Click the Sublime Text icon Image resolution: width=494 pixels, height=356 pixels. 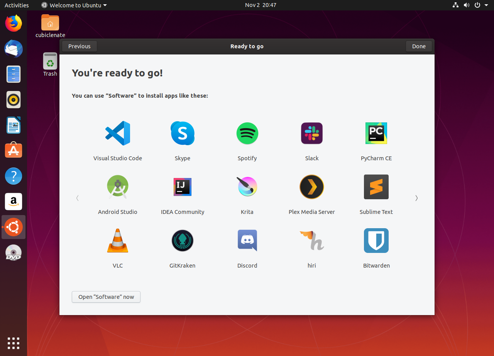click(x=376, y=187)
